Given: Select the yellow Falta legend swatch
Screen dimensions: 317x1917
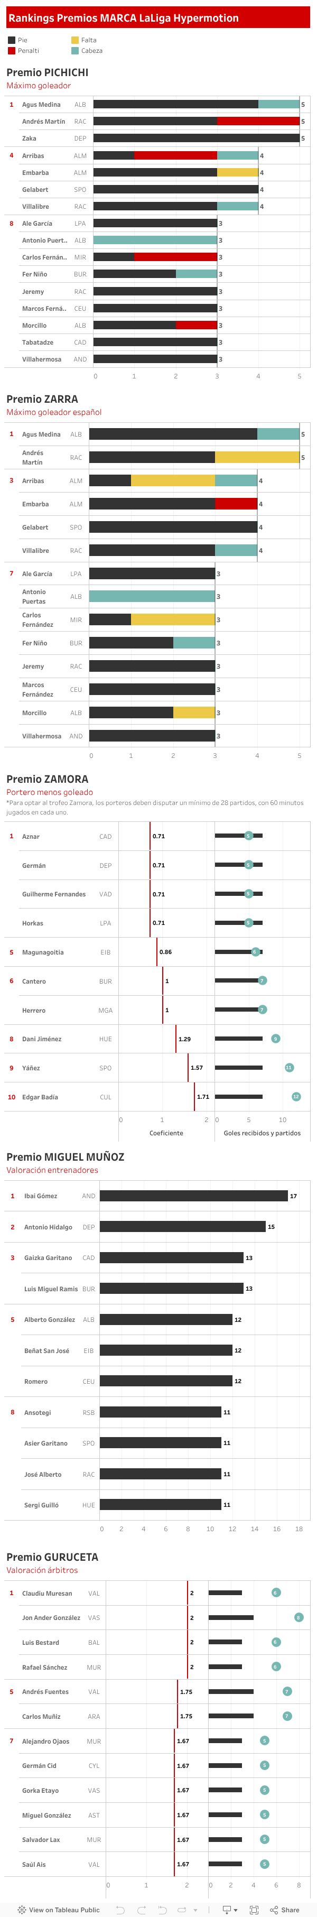Looking at the screenshot, I should [x=75, y=40].
